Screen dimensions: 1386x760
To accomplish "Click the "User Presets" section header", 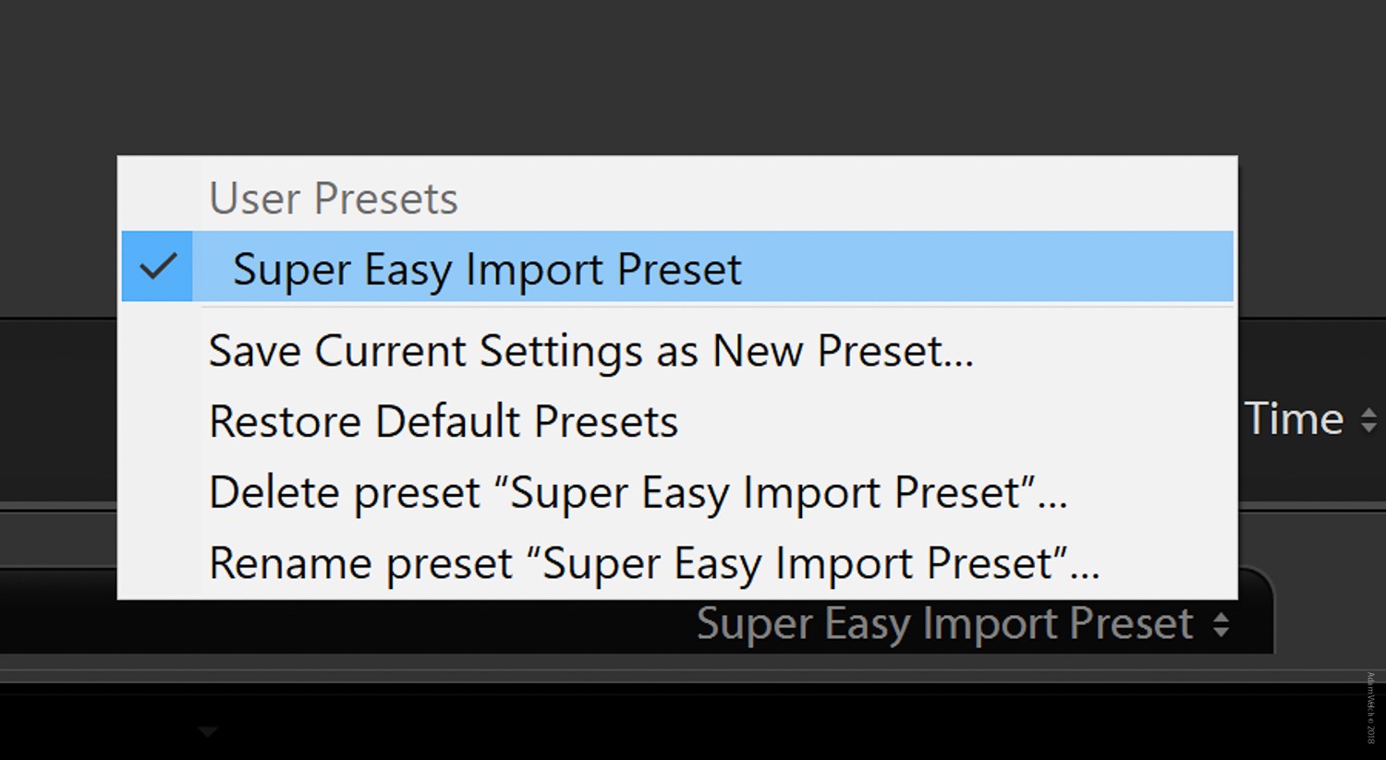I will (x=333, y=198).
